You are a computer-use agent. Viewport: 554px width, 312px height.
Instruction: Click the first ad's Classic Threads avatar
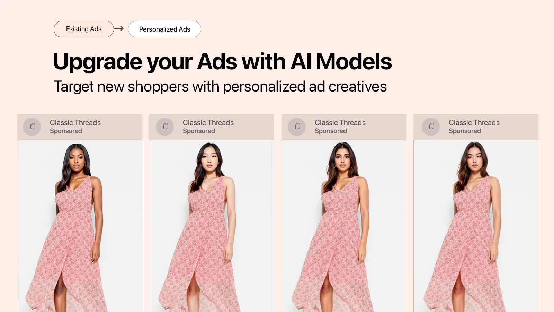32,127
